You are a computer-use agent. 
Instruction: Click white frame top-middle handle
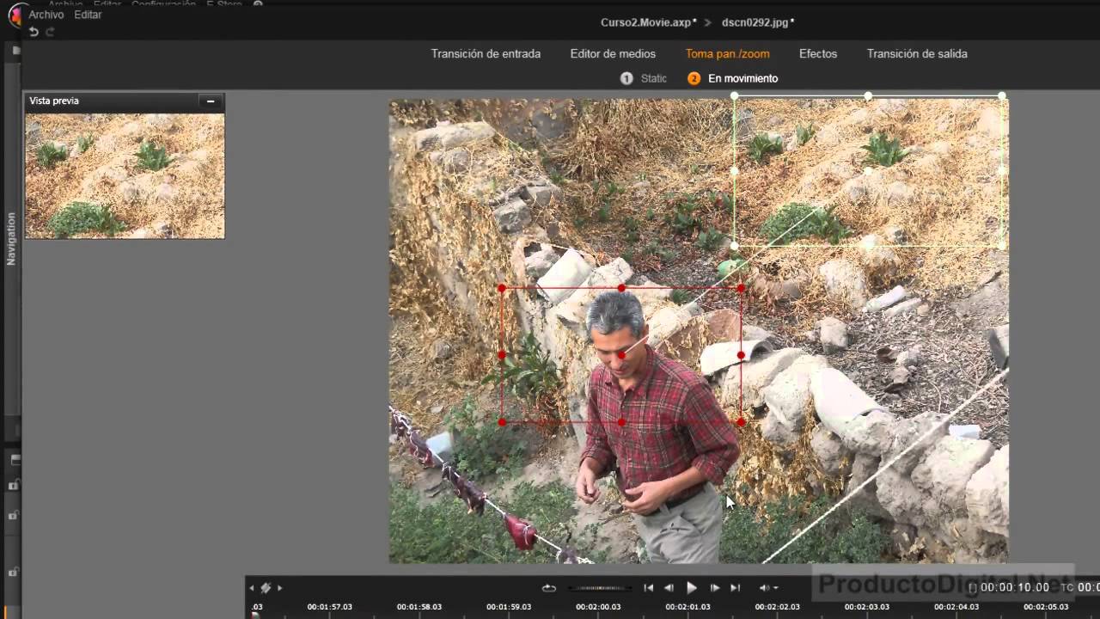(x=868, y=96)
